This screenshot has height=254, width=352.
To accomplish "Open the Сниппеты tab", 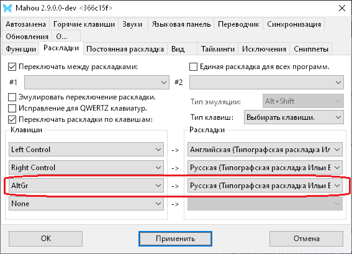I will 311,49.
